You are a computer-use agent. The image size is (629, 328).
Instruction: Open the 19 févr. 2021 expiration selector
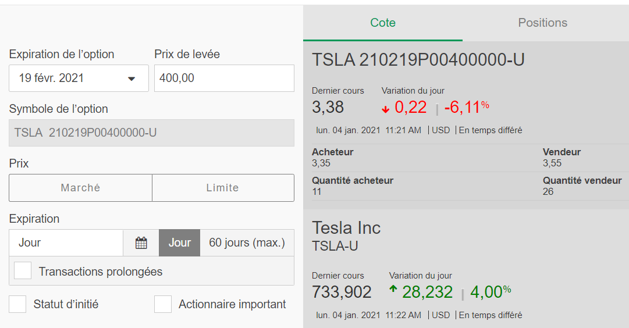(79, 78)
